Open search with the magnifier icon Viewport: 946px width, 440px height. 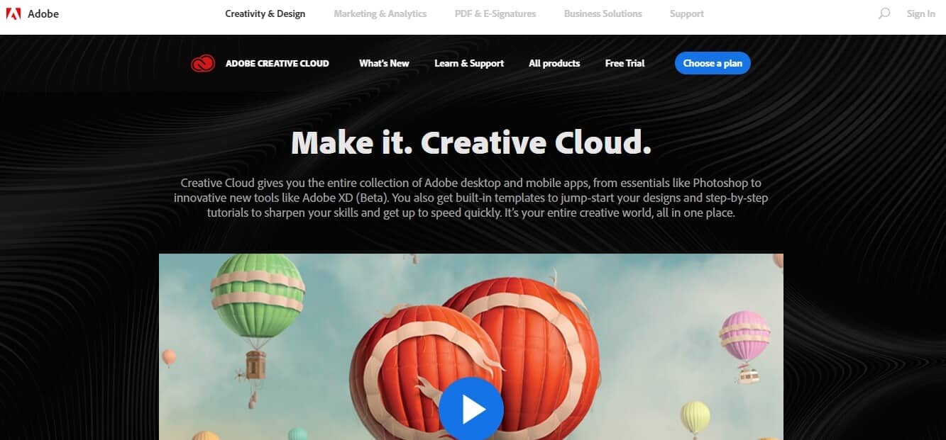[884, 13]
